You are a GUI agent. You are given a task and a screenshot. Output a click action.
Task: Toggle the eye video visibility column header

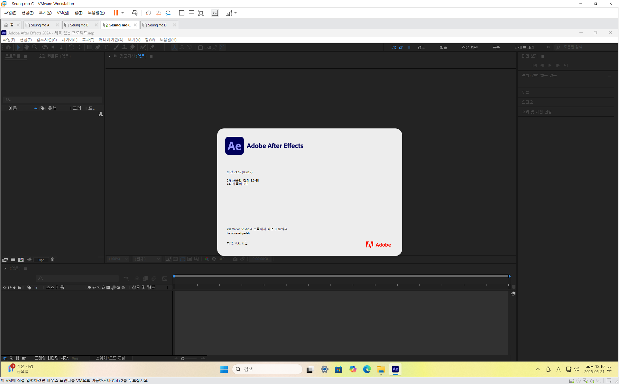pos(5,288)
